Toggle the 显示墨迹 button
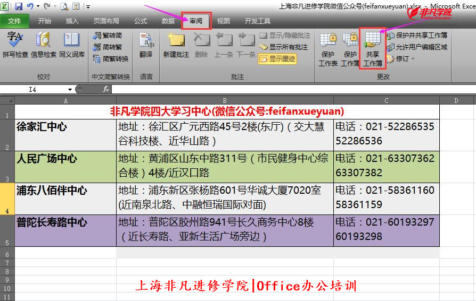 (x=277, y=59)
